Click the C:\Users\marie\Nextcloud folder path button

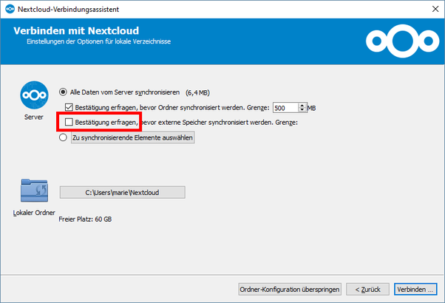[122, 193]
